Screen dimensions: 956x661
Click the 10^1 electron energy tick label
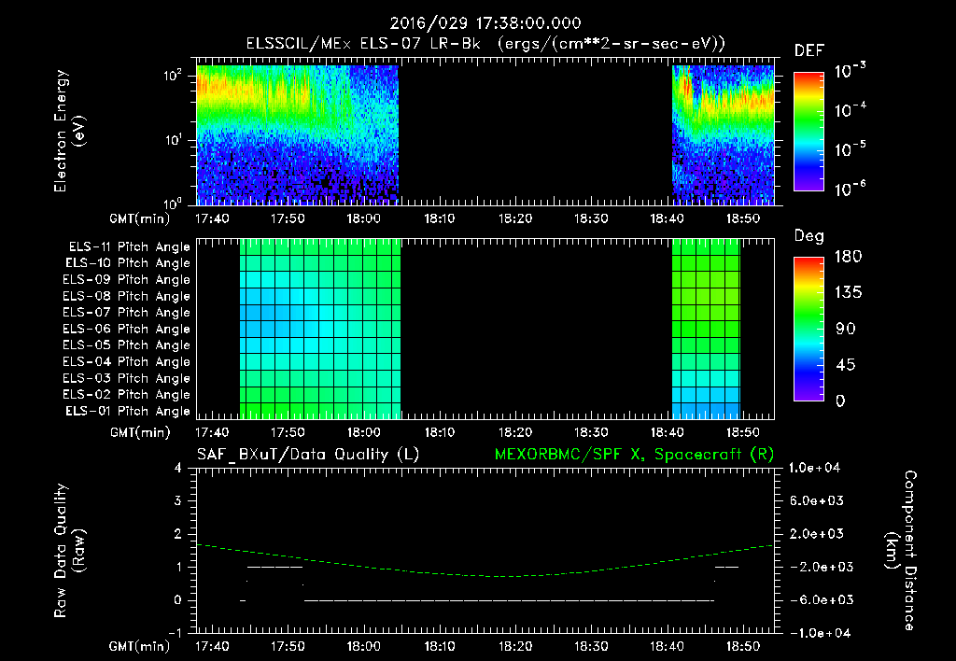click(x=173, y=140)
